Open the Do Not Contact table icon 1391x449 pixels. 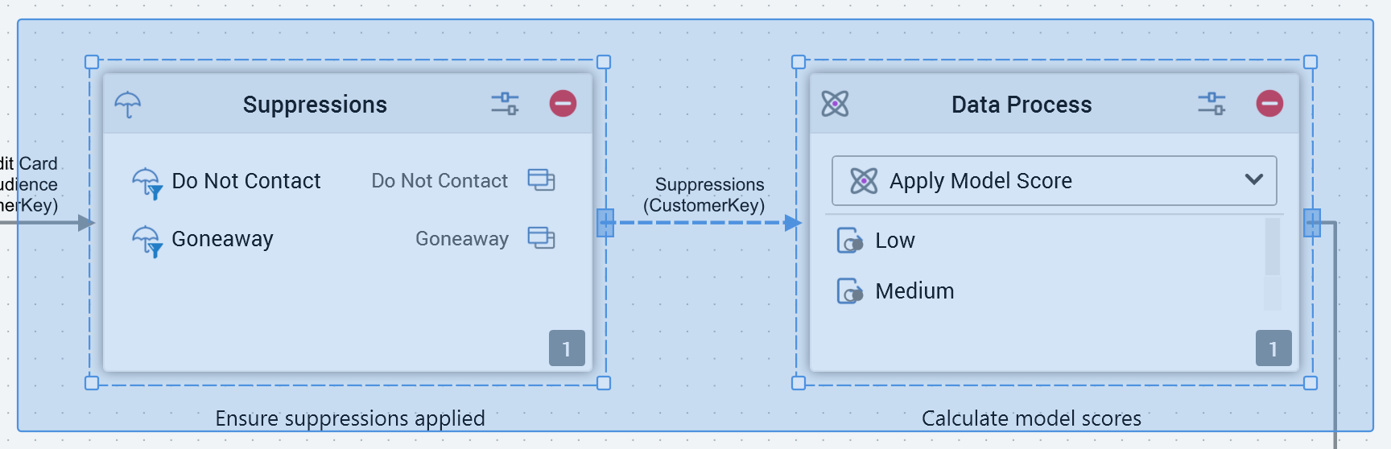click(541, 179)
